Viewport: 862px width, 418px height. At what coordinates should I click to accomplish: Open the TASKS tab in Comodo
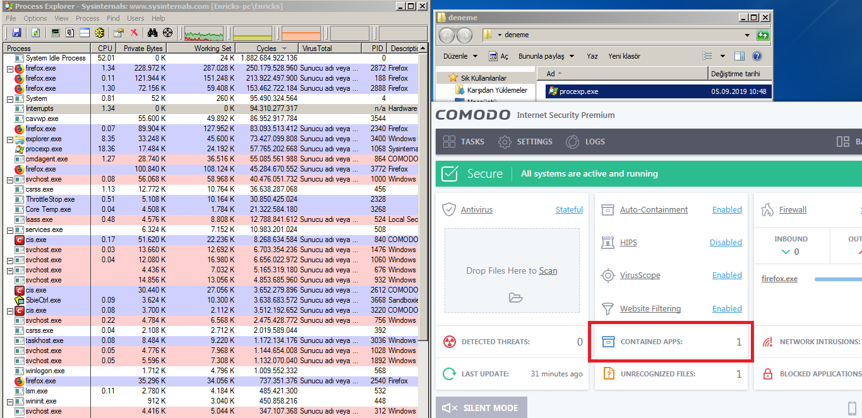click(x=464, y=141)
